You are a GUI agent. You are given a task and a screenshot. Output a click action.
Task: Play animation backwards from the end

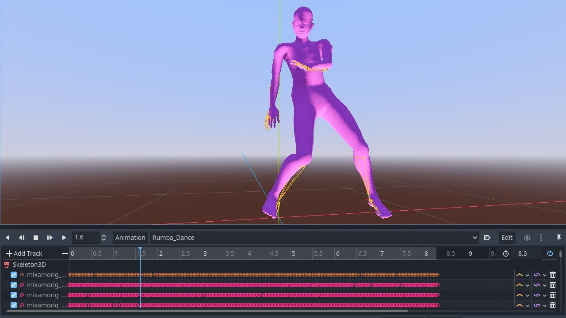coord(22,238)
